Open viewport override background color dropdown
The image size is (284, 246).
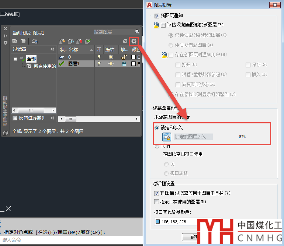(188, 222)
